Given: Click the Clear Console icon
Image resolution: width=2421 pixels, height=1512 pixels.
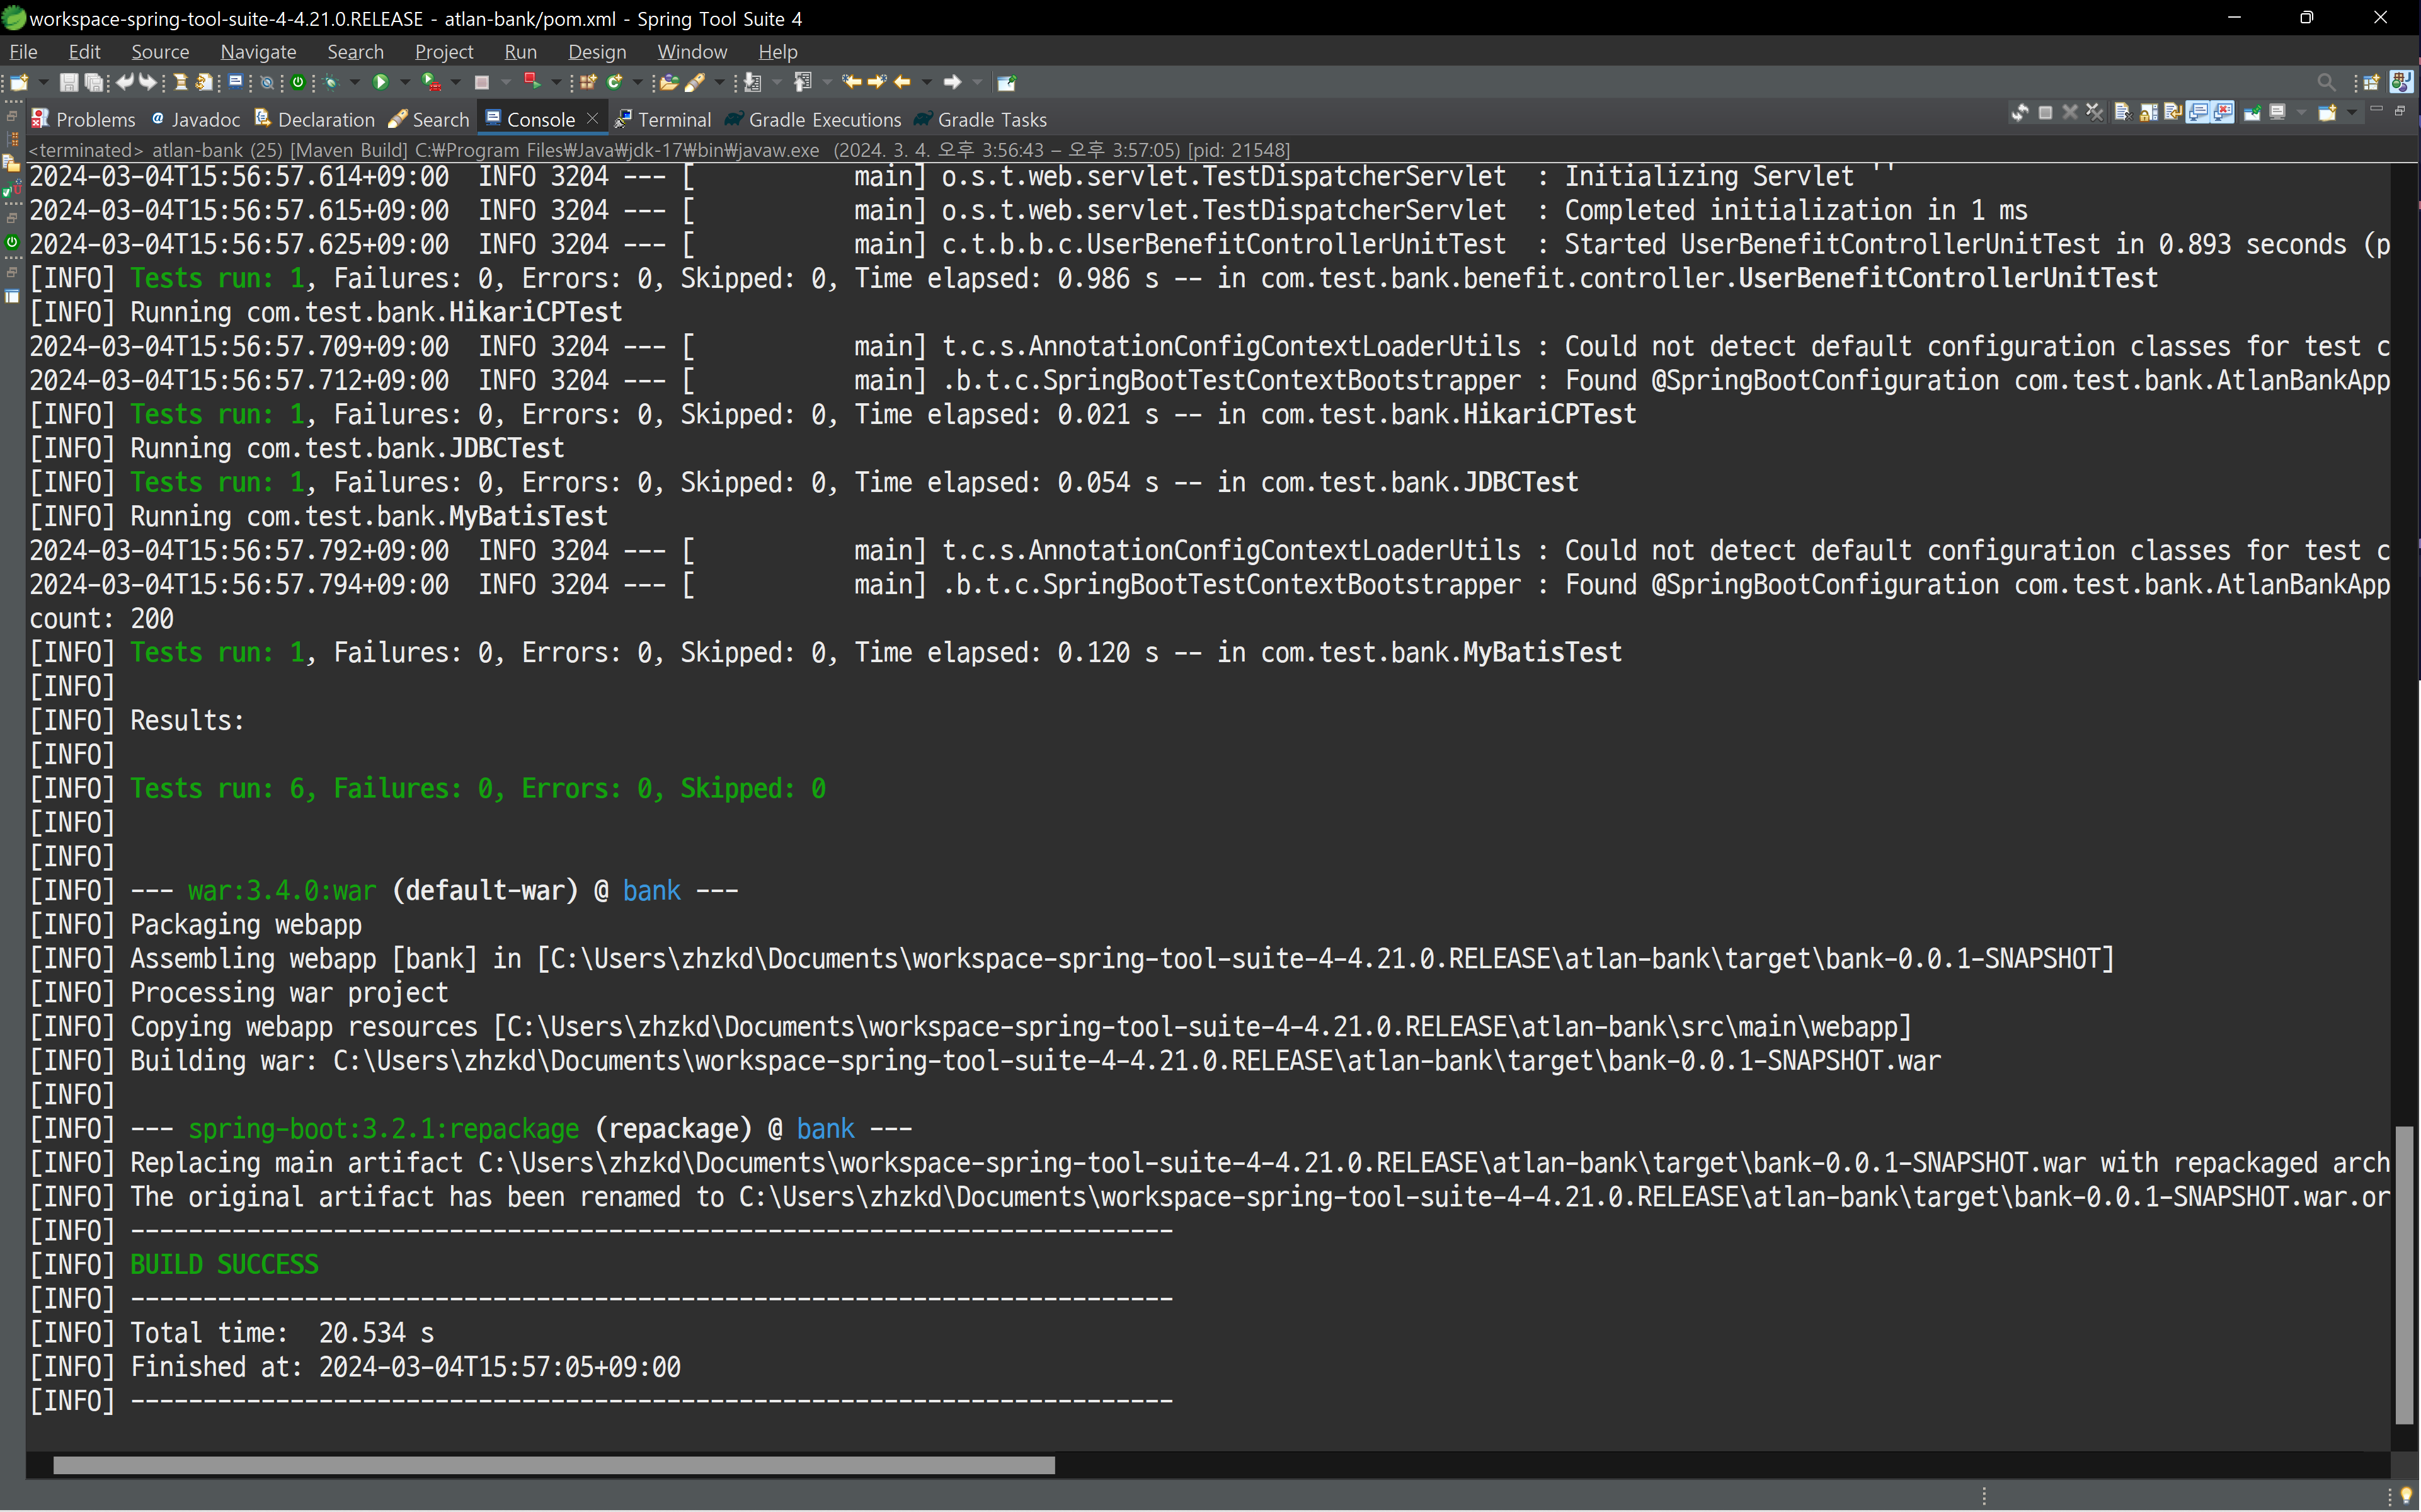Looking at the screenshot, I should click(x=2124, y=112).
